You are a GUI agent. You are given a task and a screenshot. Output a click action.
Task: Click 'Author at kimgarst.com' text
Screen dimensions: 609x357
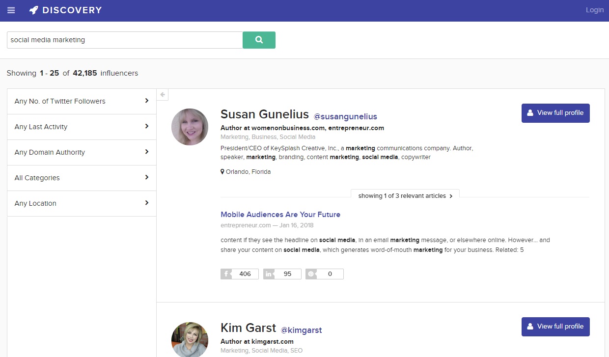tap(257, 342)
